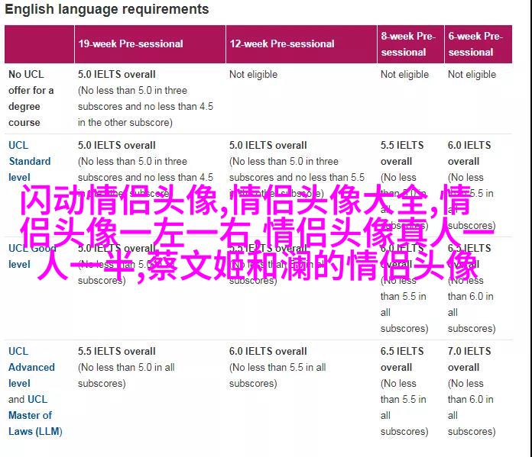Viewport: 532px width, 457px height.
Task: Click '(No less than 5.5 in all subscores)' under 12-week, Advanced row
Action: point(277,375)
